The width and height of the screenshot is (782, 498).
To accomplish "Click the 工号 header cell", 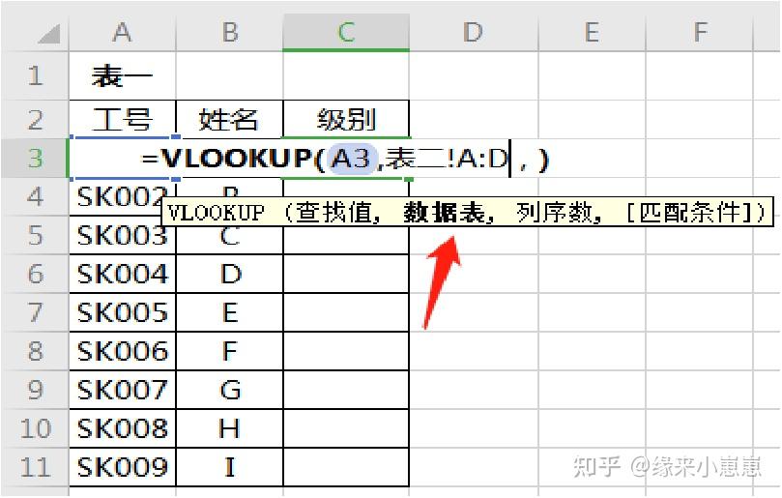I will pyautogui.click(x=122, y=120).
